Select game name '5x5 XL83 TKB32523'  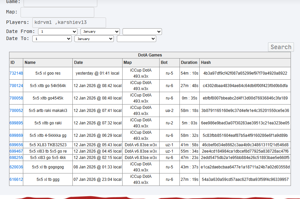click(x=48, y=145)
